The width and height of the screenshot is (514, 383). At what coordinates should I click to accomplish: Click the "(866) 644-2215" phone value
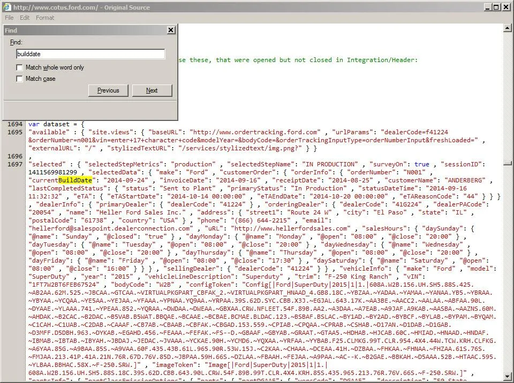[261, 220]
